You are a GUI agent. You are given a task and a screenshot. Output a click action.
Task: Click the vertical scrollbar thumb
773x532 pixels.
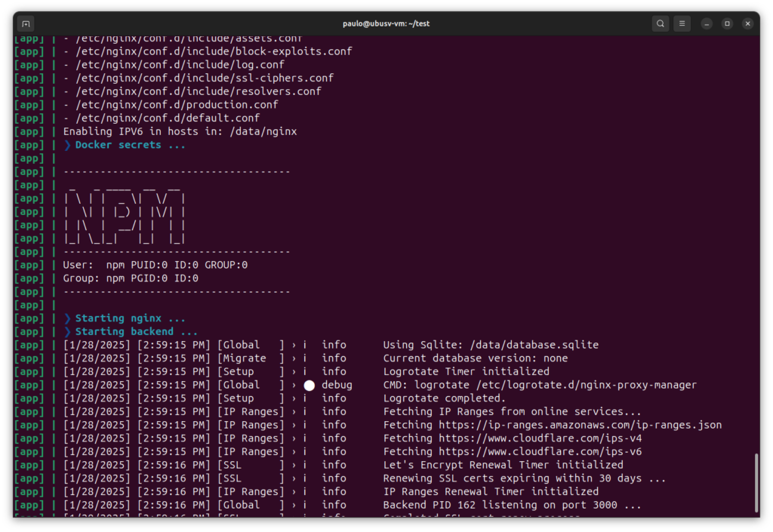pos(756,483)
